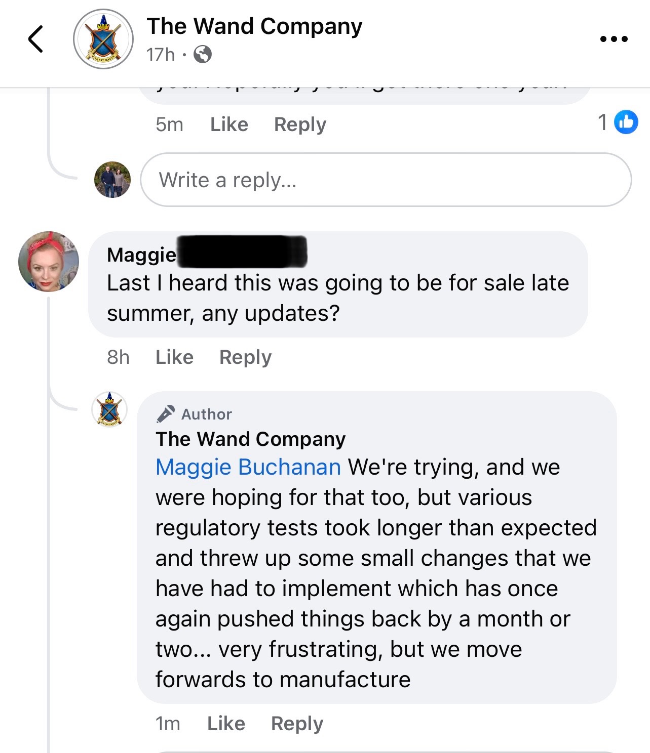Tap the globe public visibility icon
This screenshot has width=650, height=753.
(203, 54)
